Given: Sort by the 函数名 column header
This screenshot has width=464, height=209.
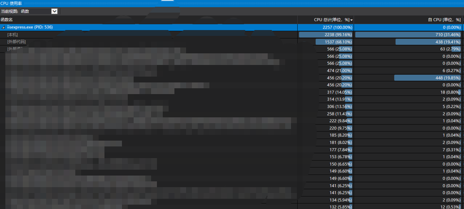Looking at the screenshot, I should click(149, 20).
